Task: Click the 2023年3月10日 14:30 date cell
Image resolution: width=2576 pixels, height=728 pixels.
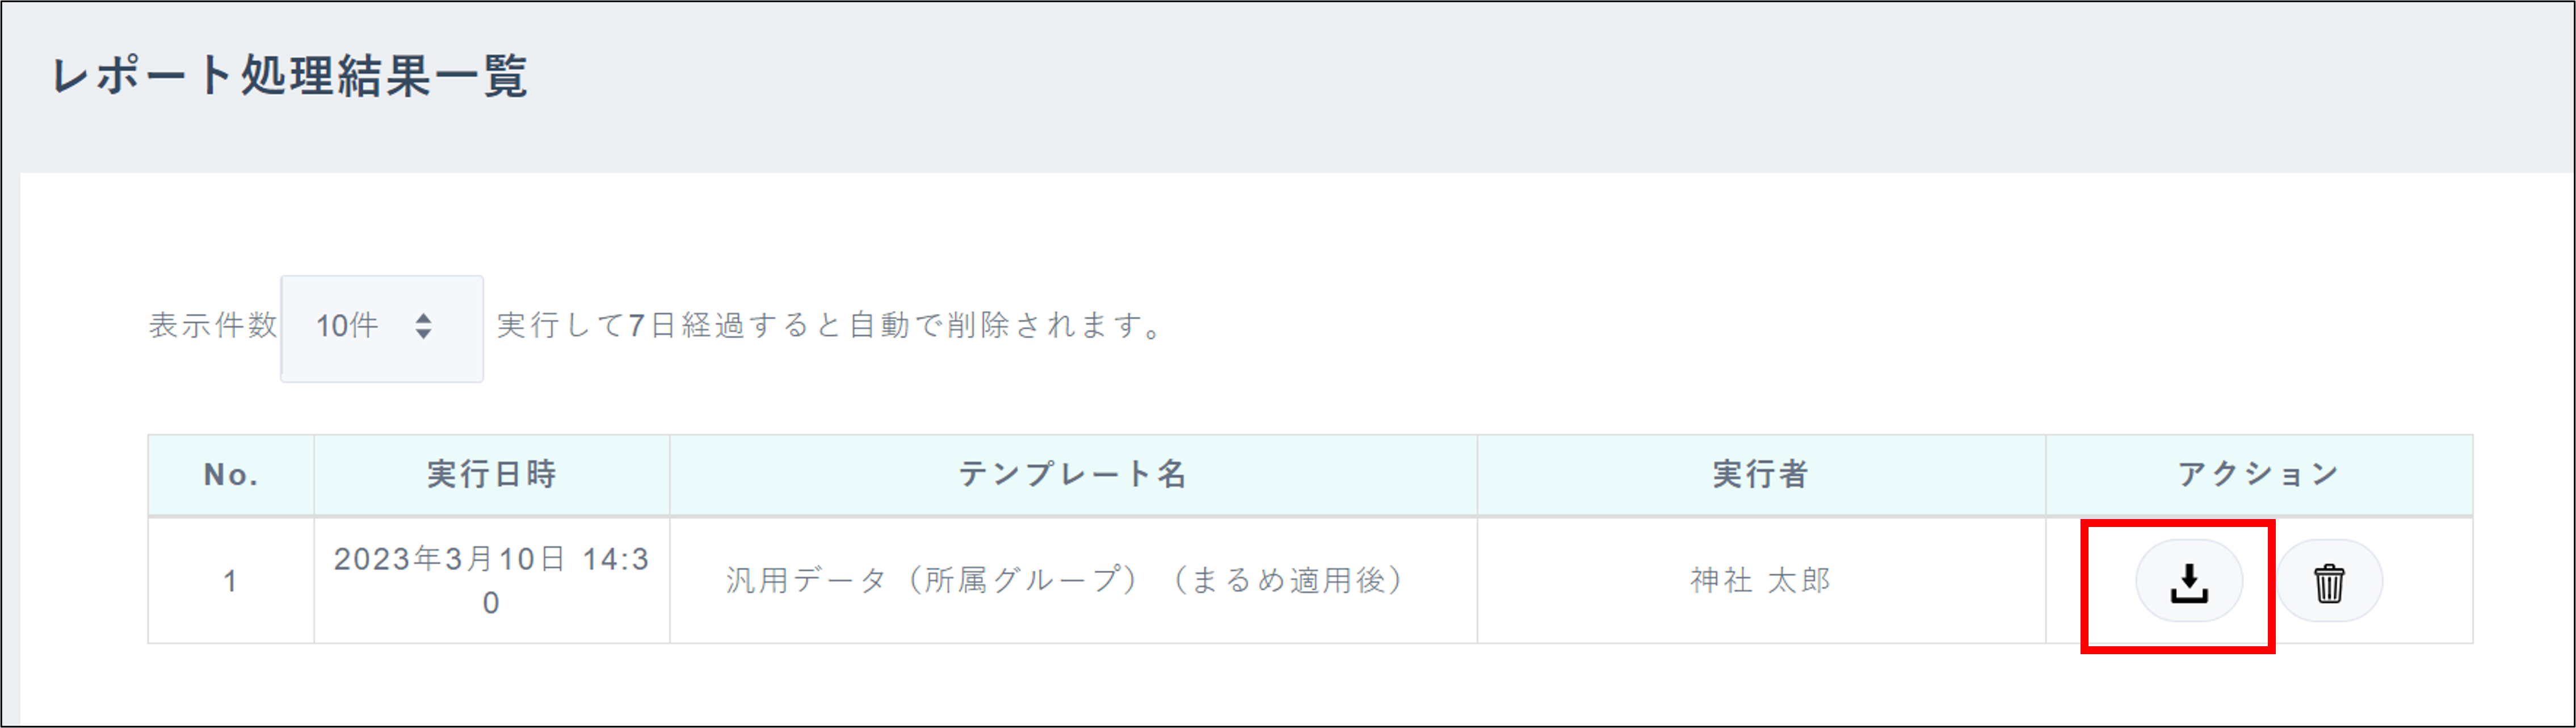Action: tap(491, 580)
